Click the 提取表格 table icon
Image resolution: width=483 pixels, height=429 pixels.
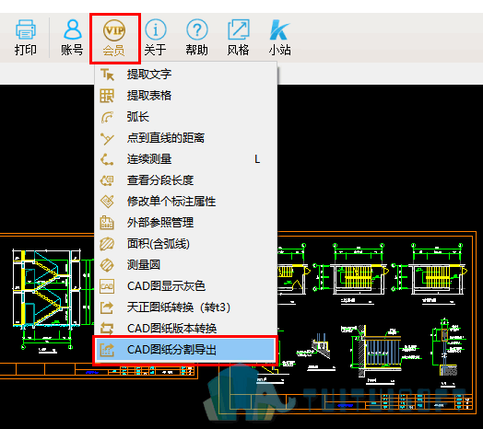107,96
